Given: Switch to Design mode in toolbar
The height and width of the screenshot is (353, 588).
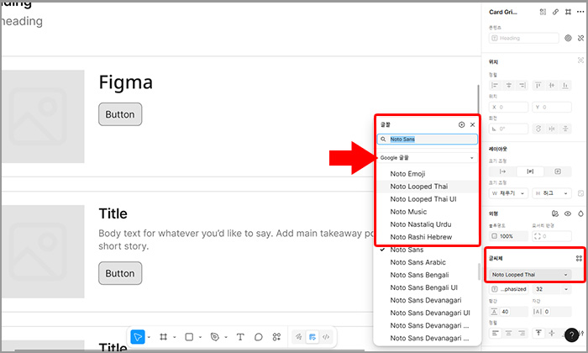Looking at the screenshot, I should (312, 337).
